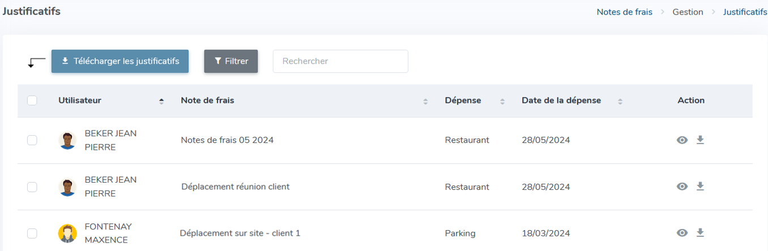Viewport: 768px width, 251px height.
Task: Click BEKER JEAN PIERRE in Déplacement réunion client row
Action: [110, 187]
